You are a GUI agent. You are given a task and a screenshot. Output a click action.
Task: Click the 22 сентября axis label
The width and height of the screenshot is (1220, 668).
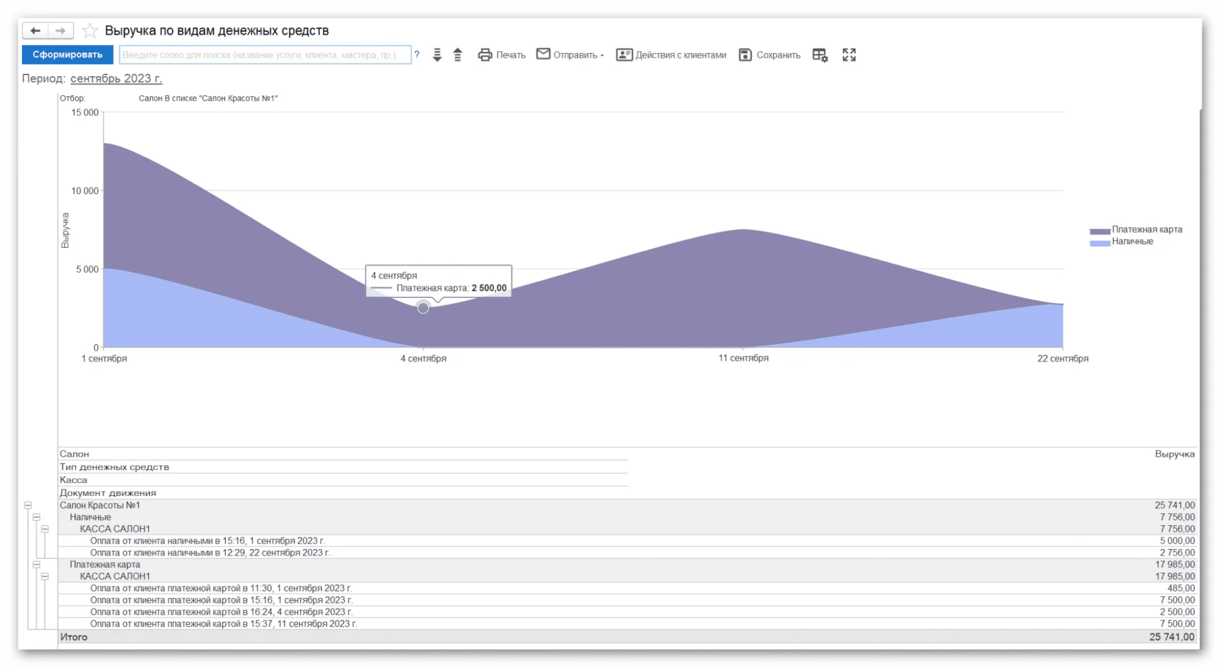tap(1063, 359)
